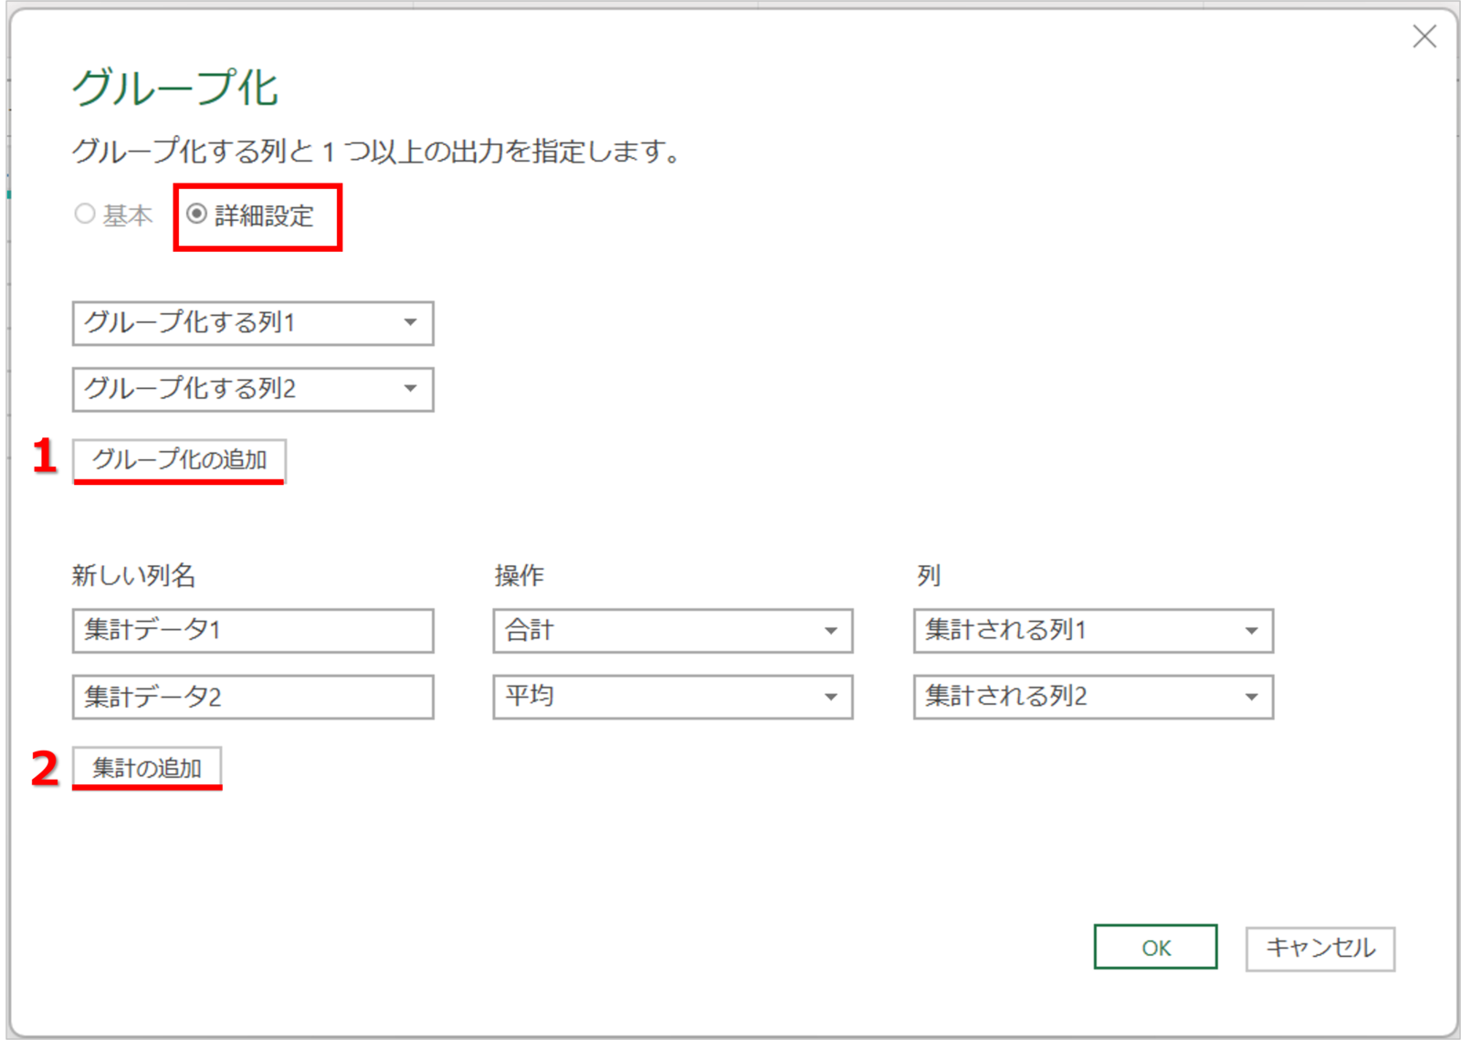Edit the 集計データ1 column name field

pos(253,630)
